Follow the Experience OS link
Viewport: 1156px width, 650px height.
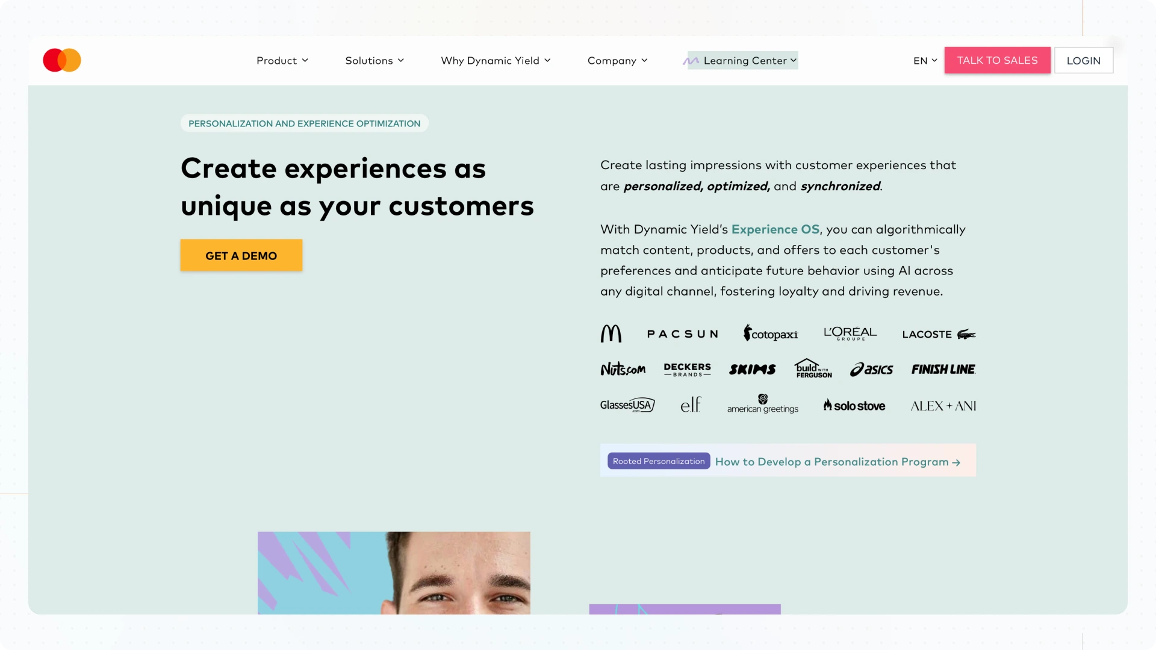tap(775, 229)
